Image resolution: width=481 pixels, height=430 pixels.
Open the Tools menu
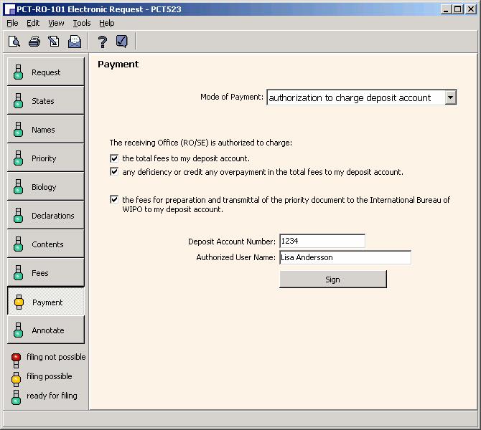[x=82, y=23]
